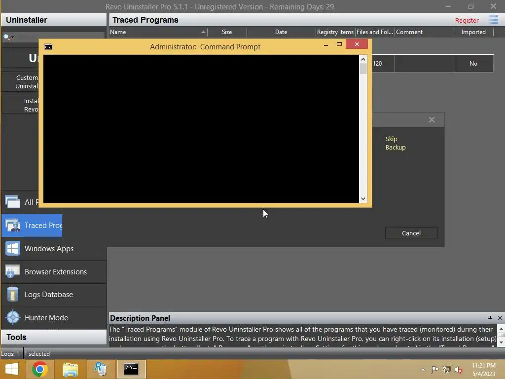Switch to Revo Uninstaller taskbar icon
The height and width of the screenshot is (379, 505).
tap(101, 369)
